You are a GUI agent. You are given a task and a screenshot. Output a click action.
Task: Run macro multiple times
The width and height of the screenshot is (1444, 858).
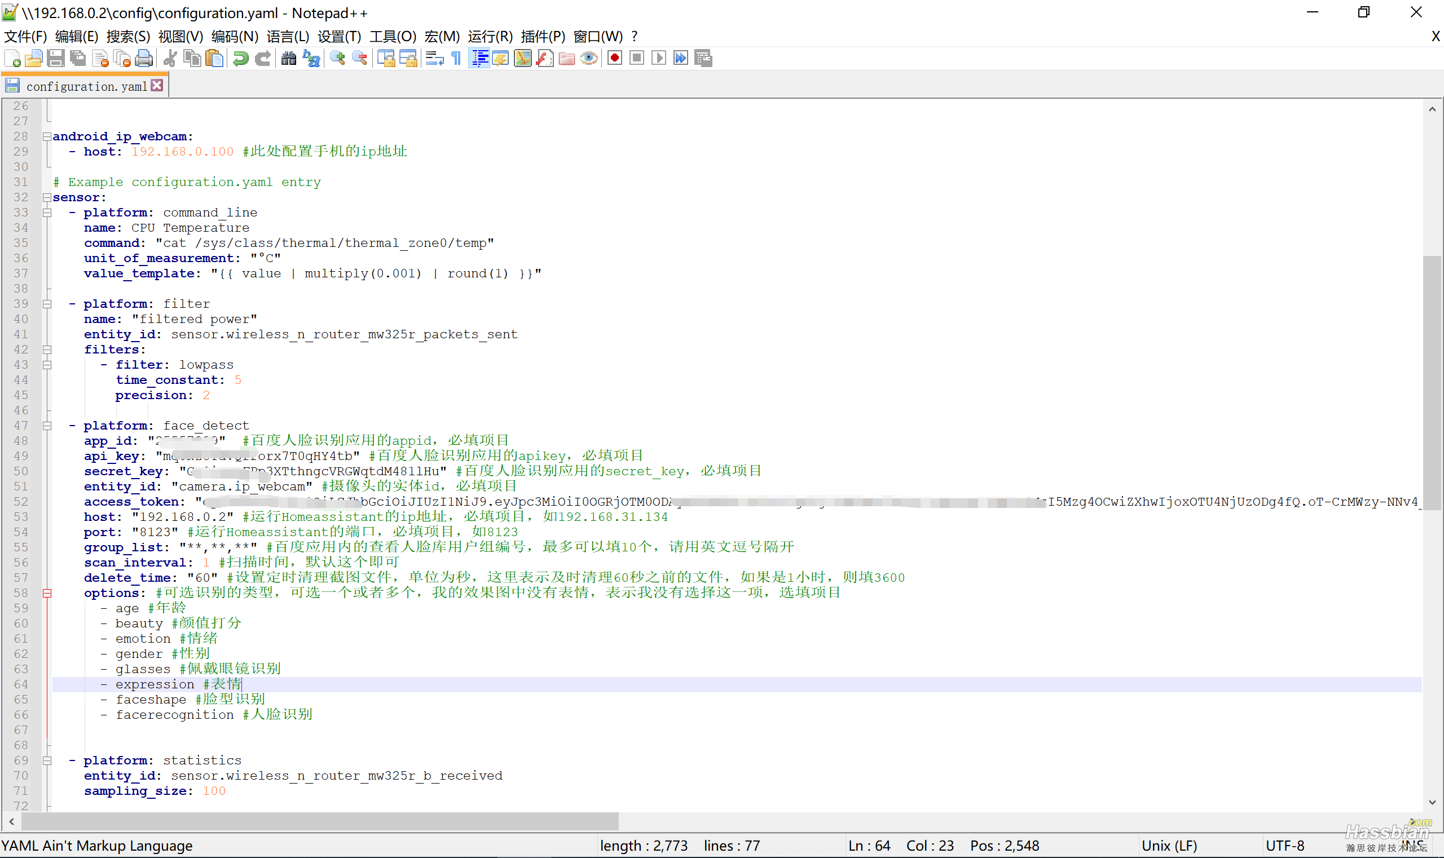pyautogui.click(x=681, y=59)
